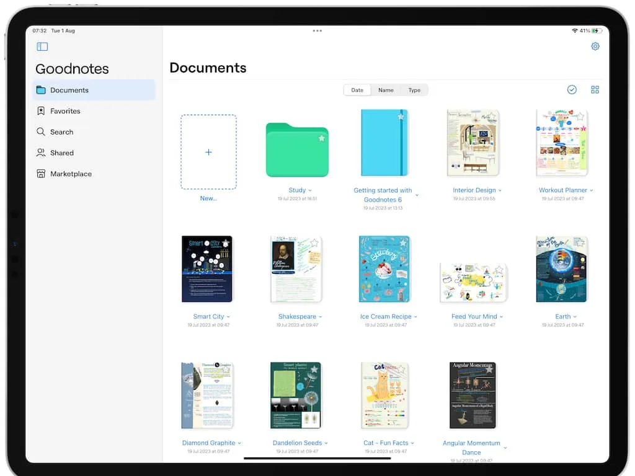The image size is (635, 476).
Task: Toggle favorite star on Feed Your Mind
Action: tap(499, 270)
